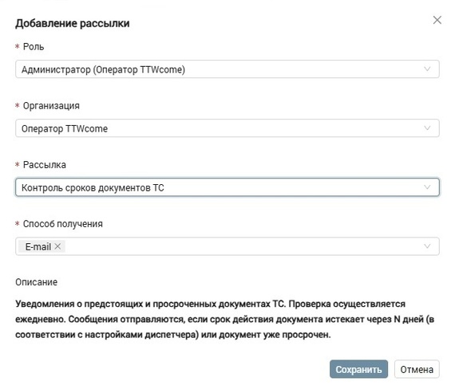The width and height of the screenshot is (455, 389).
Task: Click the Отмена button
Action: pyautogui.click(x=417, y=369)
